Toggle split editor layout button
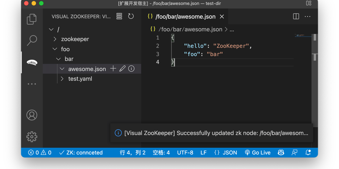 point(296,16)
